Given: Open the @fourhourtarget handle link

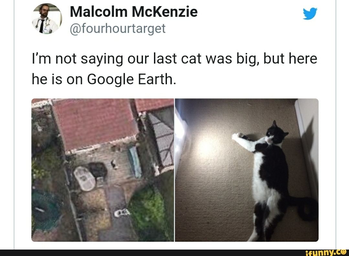Looking at the screenshot, I should click(x=117, y=29).
